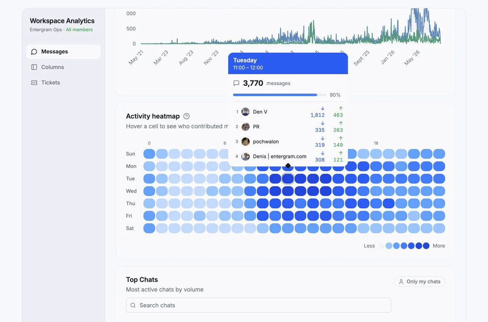Click the message bubble icon beside 3,770

coord(236,83)
